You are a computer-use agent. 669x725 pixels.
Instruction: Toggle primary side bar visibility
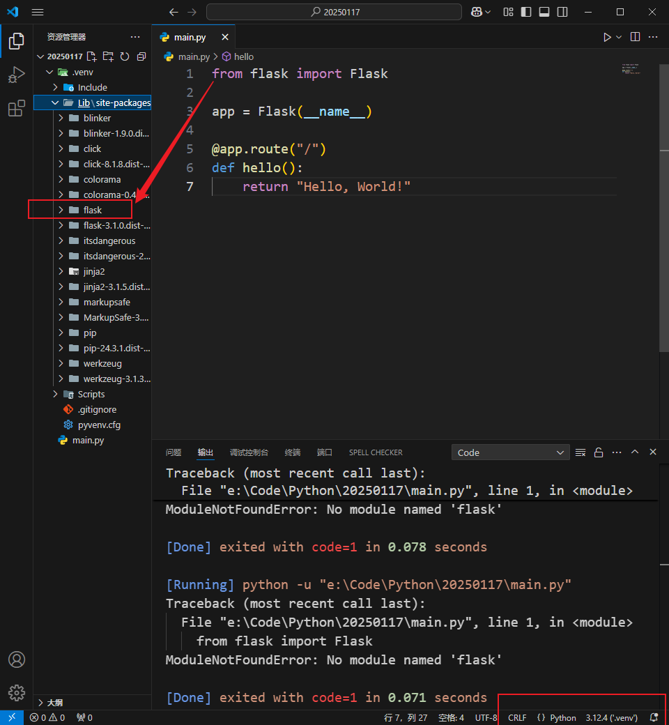click(x=526, y=12)
